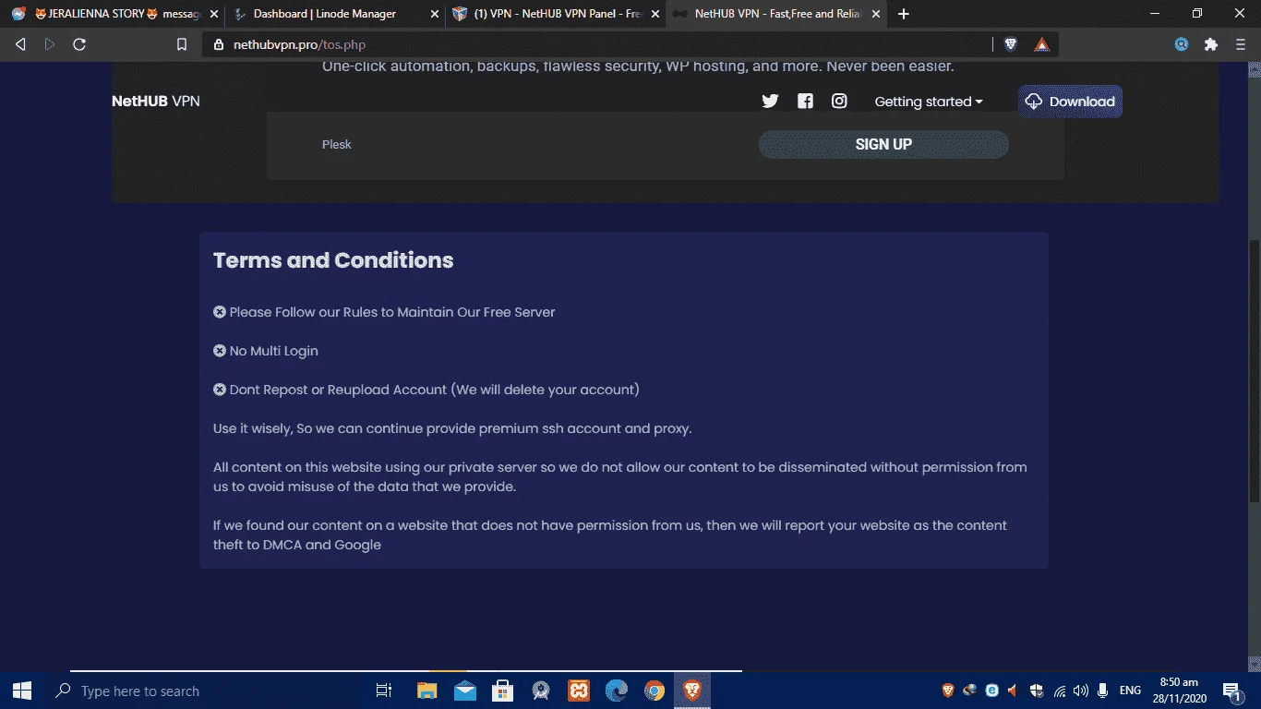The height and width of the screenshot is (709, 1261).
Task: Open the browser main menu icon
Action: (x=1240, y=44)
